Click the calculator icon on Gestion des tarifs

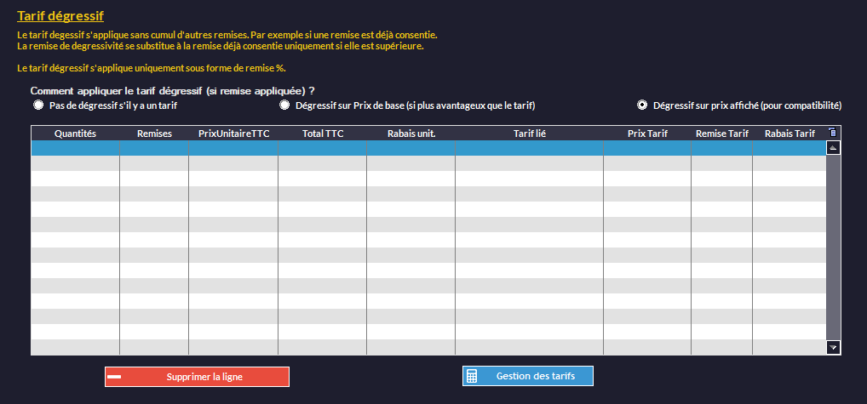coord(472,377)
